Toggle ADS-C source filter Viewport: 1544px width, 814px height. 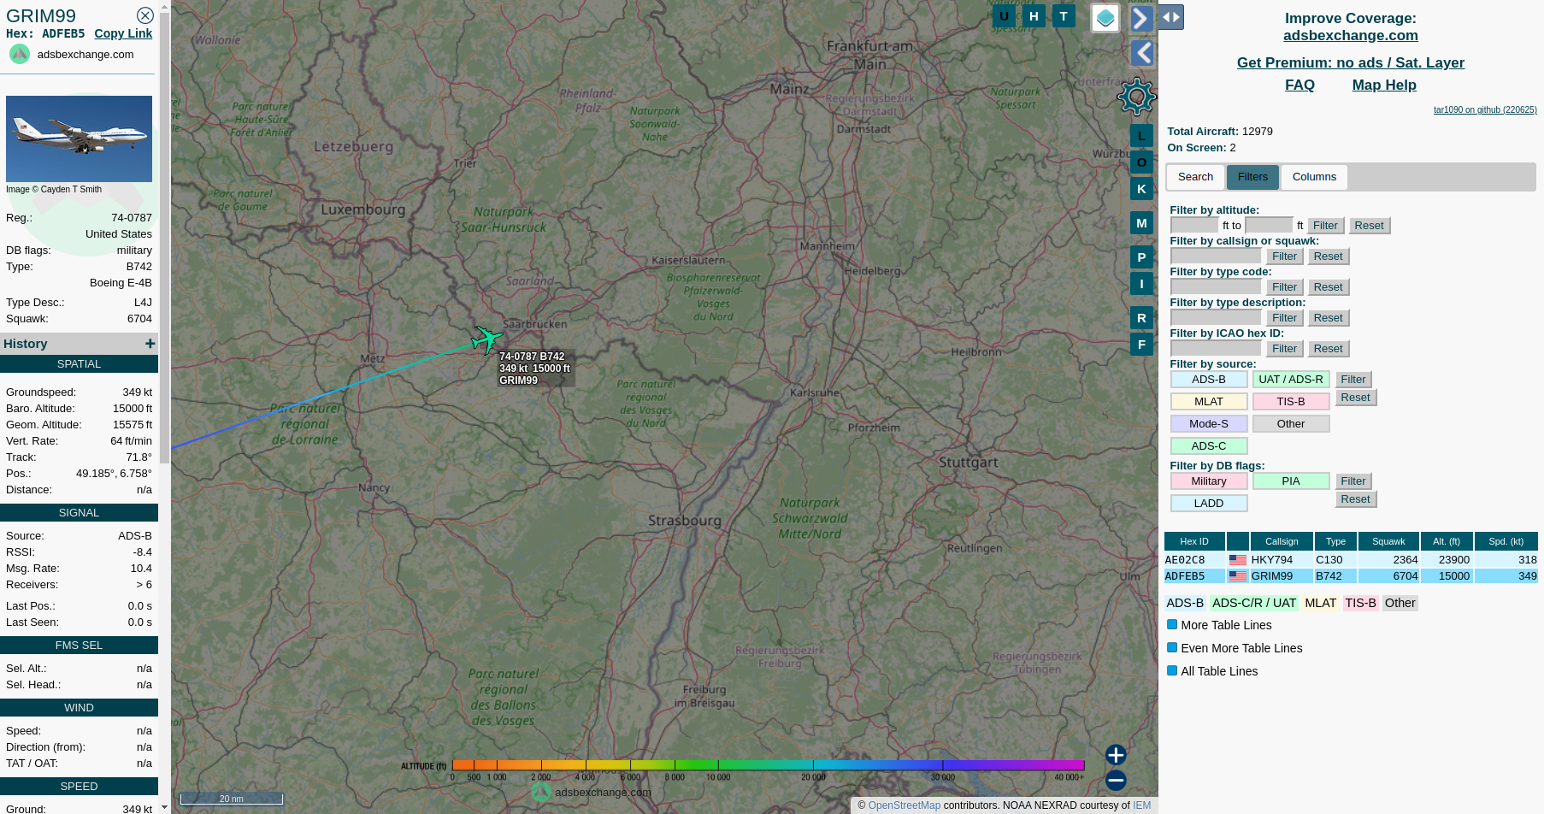pyautogui.click(x=1209, y=446)
